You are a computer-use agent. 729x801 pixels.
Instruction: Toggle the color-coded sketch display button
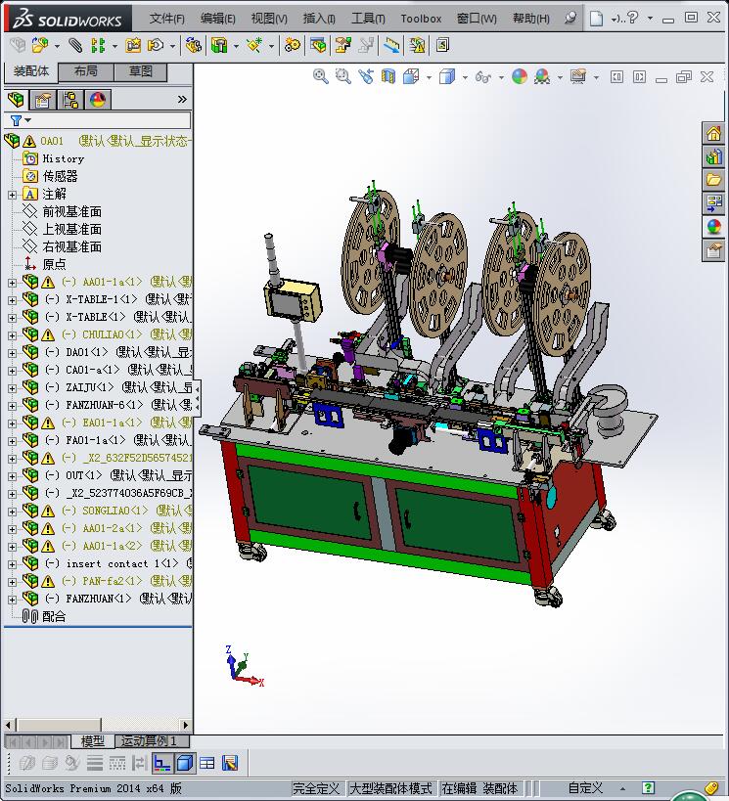(x=162, y=763)
